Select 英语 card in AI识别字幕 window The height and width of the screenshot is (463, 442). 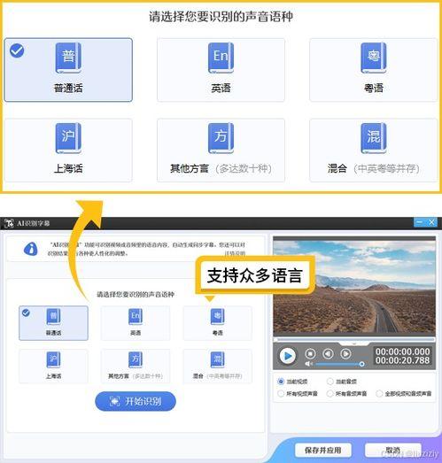136,323
